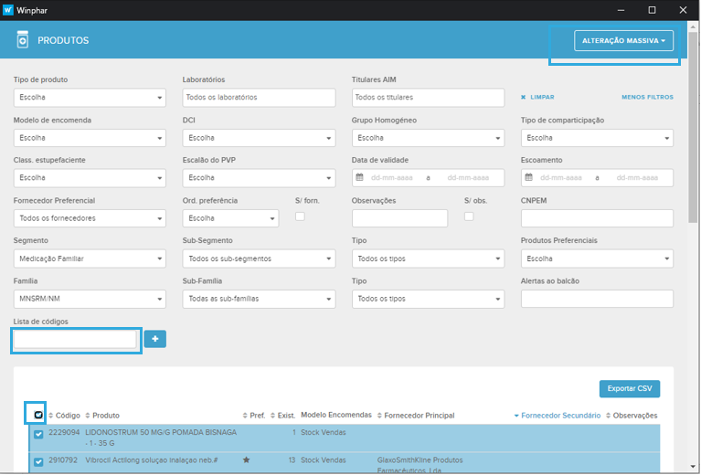The height and width of the screenshot is (475, 701).
Task: Toggle the S/ forn. checkbox
Action: pos(300,216)
